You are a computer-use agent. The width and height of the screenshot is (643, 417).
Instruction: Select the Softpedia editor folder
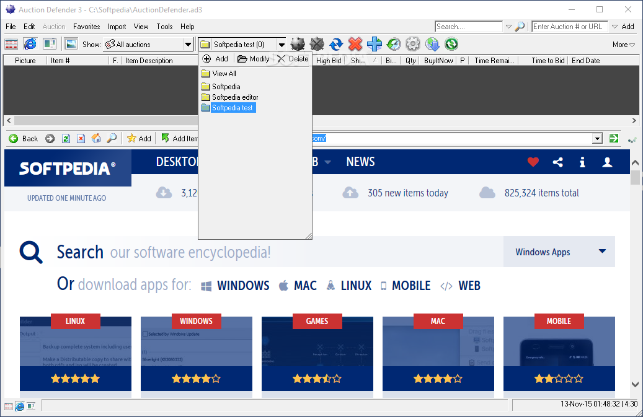(x=230, y=97)
